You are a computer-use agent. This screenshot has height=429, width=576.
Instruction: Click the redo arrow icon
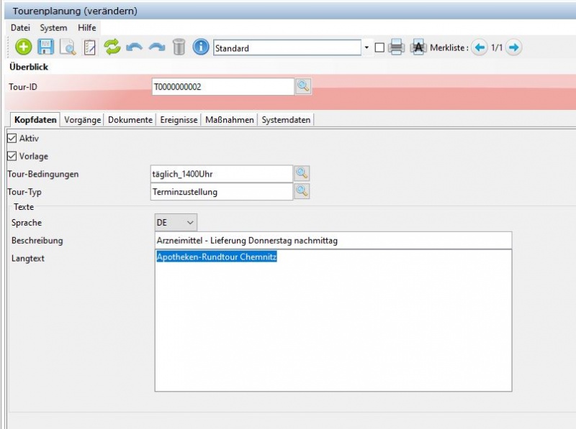[156, 47]
